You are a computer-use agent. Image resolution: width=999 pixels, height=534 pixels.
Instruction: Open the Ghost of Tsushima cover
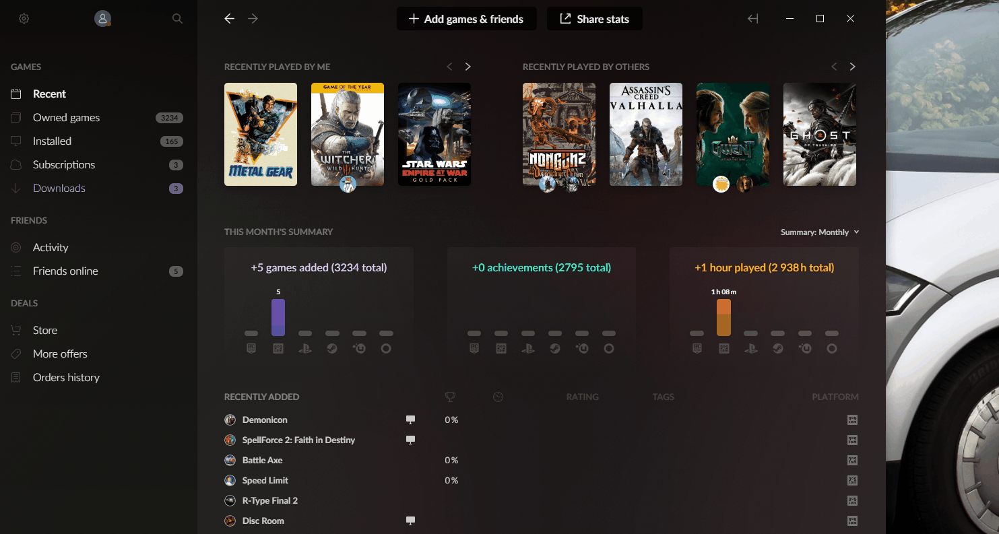click(820, 134)
